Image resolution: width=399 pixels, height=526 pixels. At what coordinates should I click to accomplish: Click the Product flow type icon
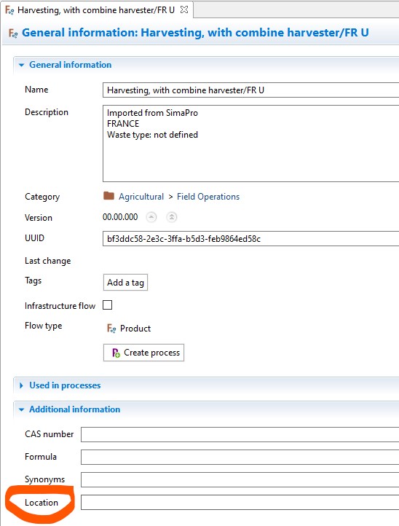pyautogui.click(x=111, y=328)
